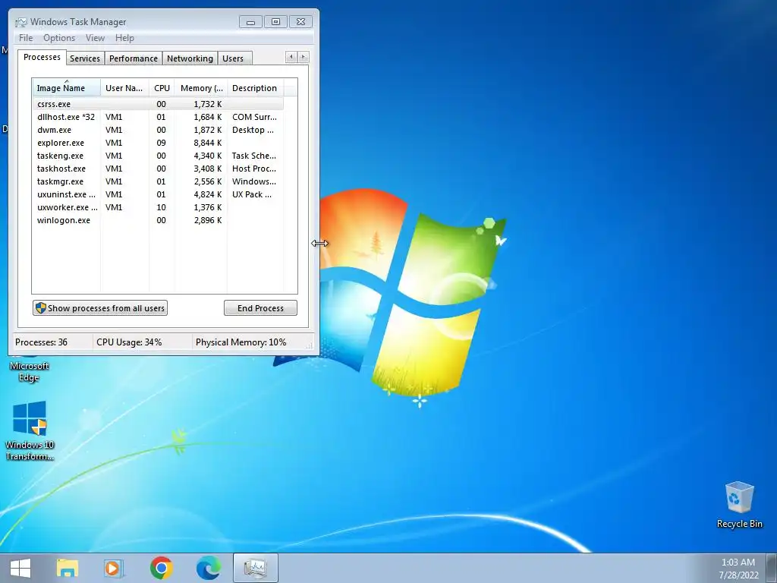Open File Explorer from the taskbar

click(68, 568)
